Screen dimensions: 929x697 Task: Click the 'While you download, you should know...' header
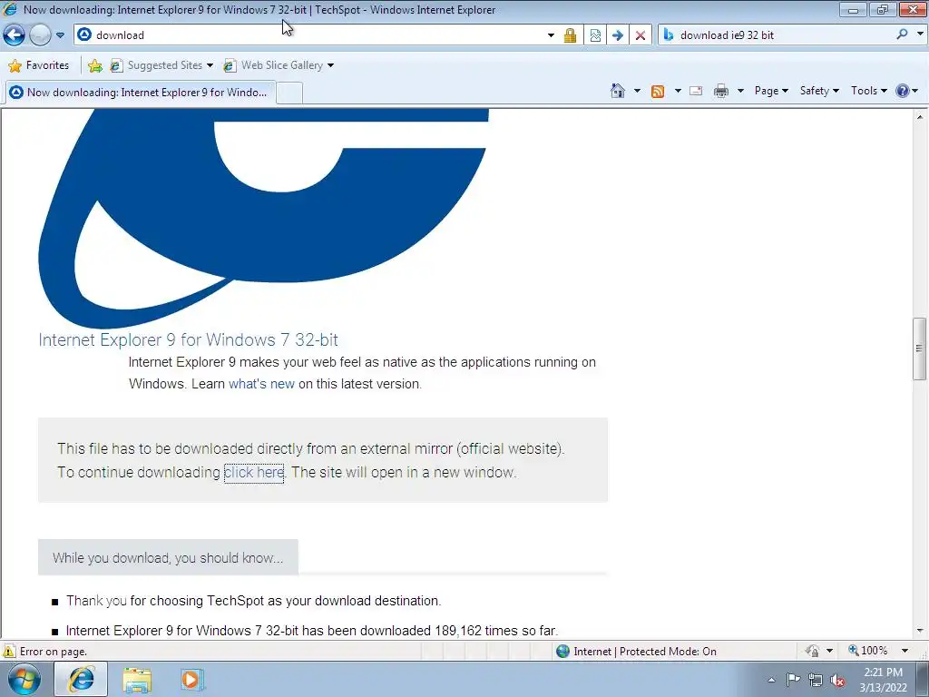168,558
